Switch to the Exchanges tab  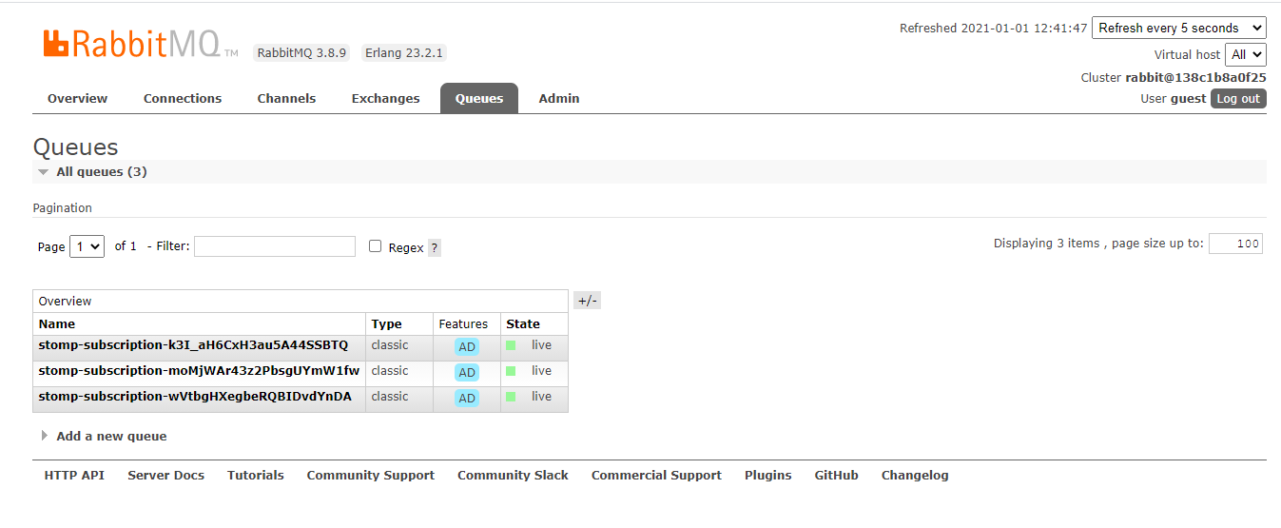385,99
